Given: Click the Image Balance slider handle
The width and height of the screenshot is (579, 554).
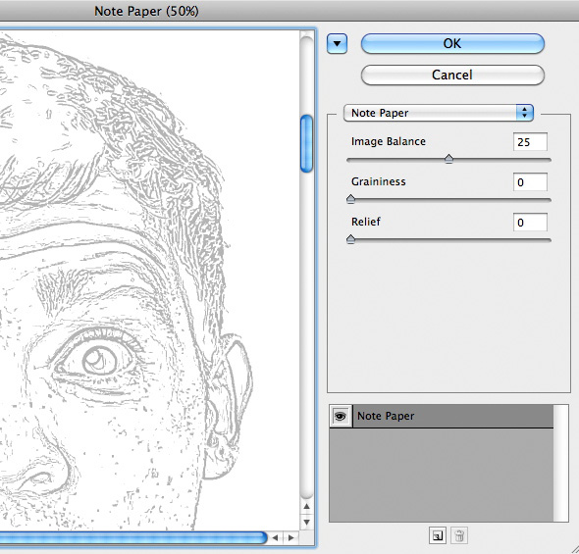Looking at the screenshot, I should click(448, 159).
